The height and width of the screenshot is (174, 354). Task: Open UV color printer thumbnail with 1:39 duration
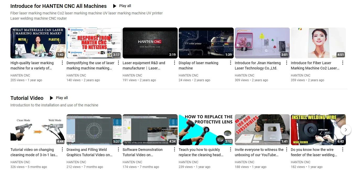click(x=206, y=43)
